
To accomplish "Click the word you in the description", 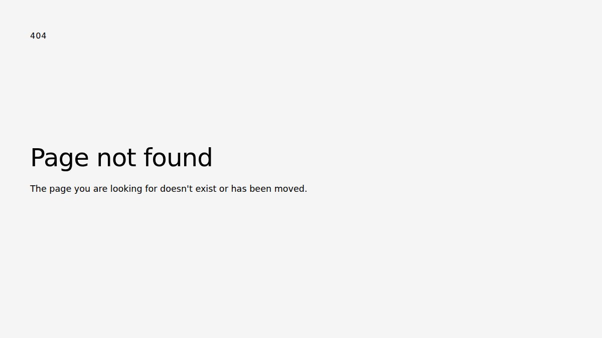I will (x=82, y=190).
